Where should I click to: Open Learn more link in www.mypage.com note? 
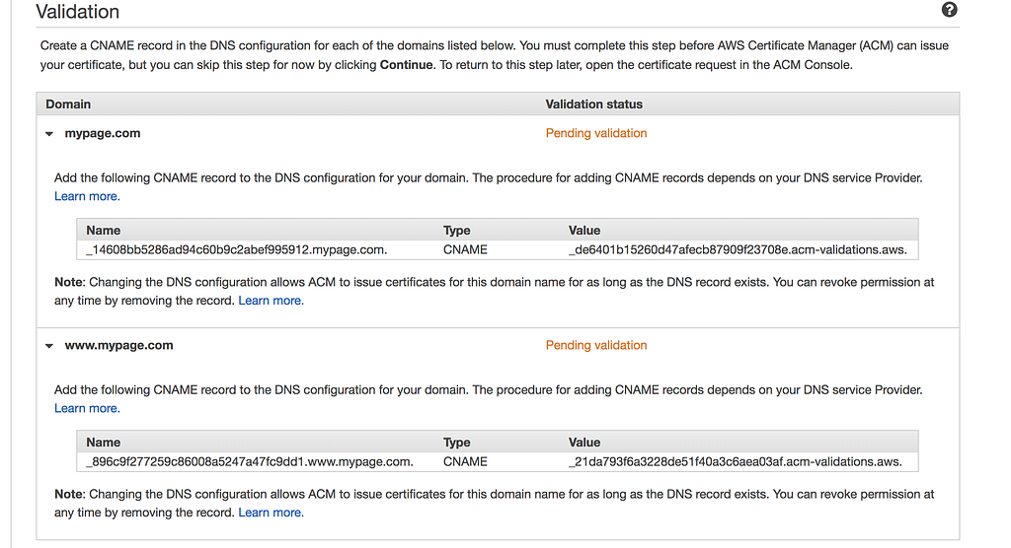271,513
